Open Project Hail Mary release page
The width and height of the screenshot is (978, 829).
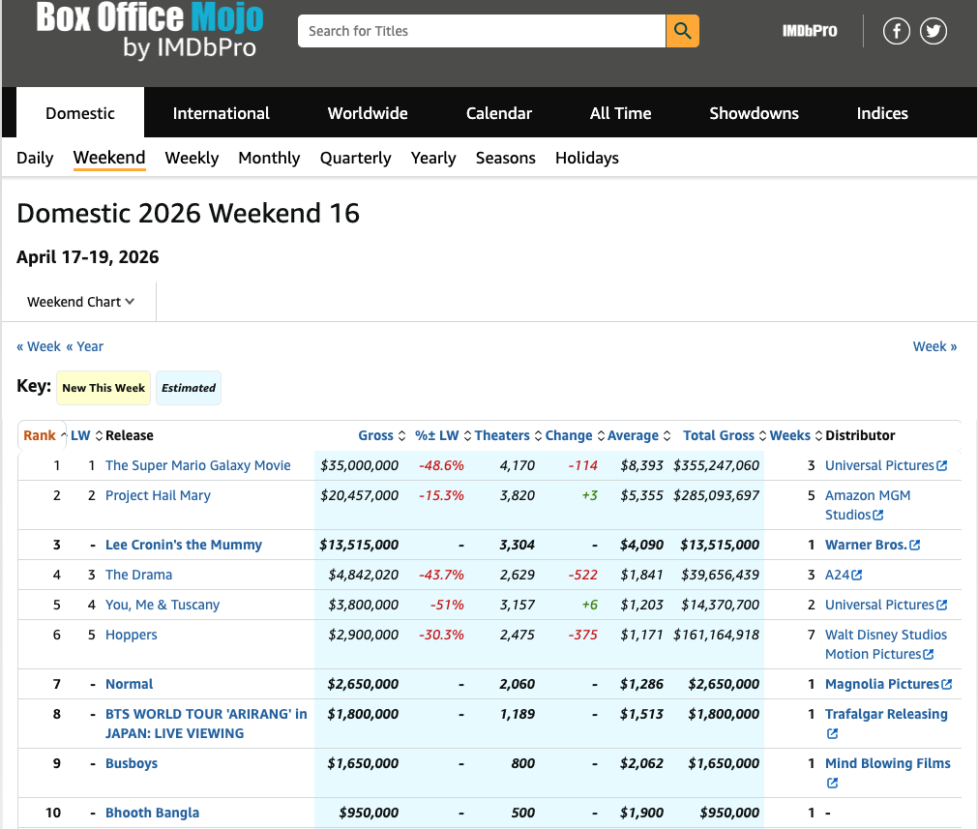coord(158,496)
